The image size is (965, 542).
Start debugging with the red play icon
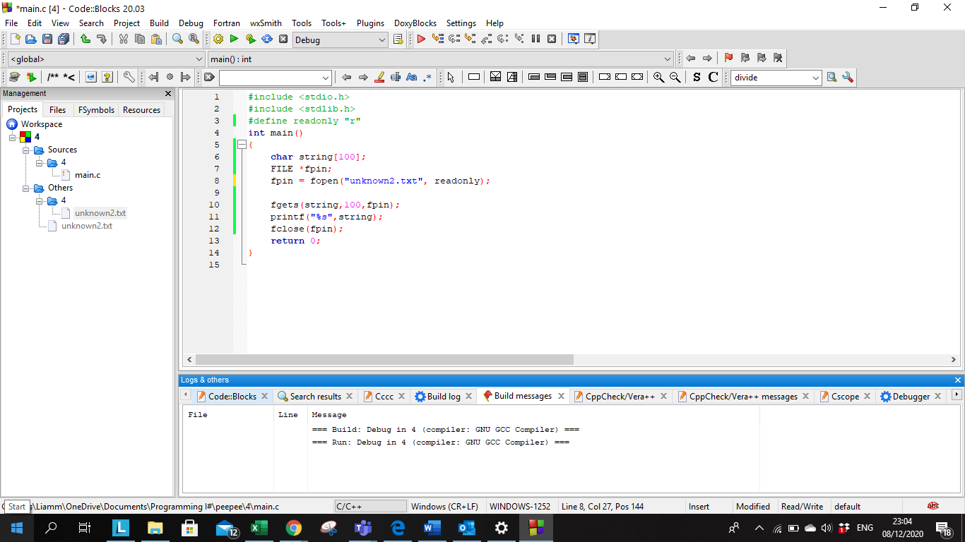coord(421,40)
